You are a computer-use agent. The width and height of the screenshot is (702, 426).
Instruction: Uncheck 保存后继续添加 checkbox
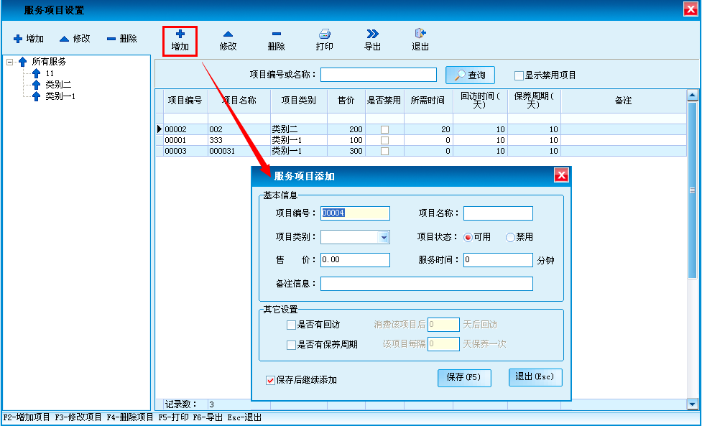(270, 380)
